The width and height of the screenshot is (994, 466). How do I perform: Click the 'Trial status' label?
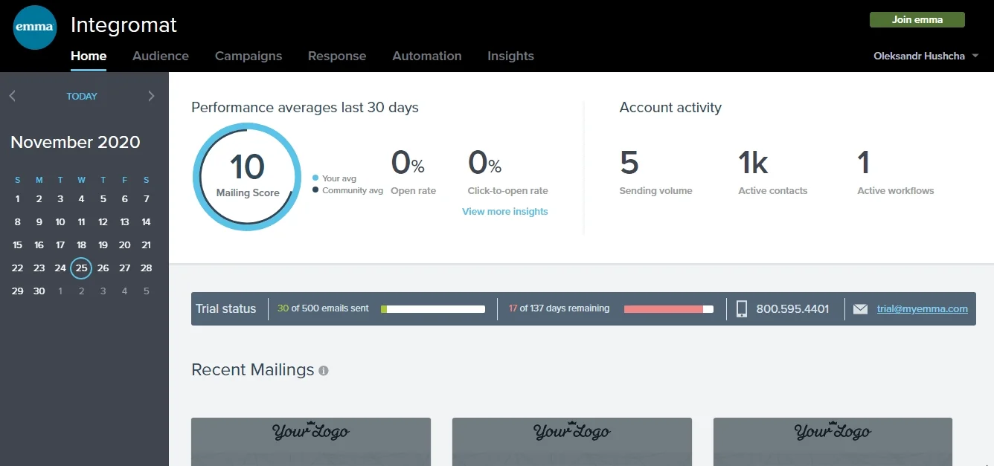225,309
